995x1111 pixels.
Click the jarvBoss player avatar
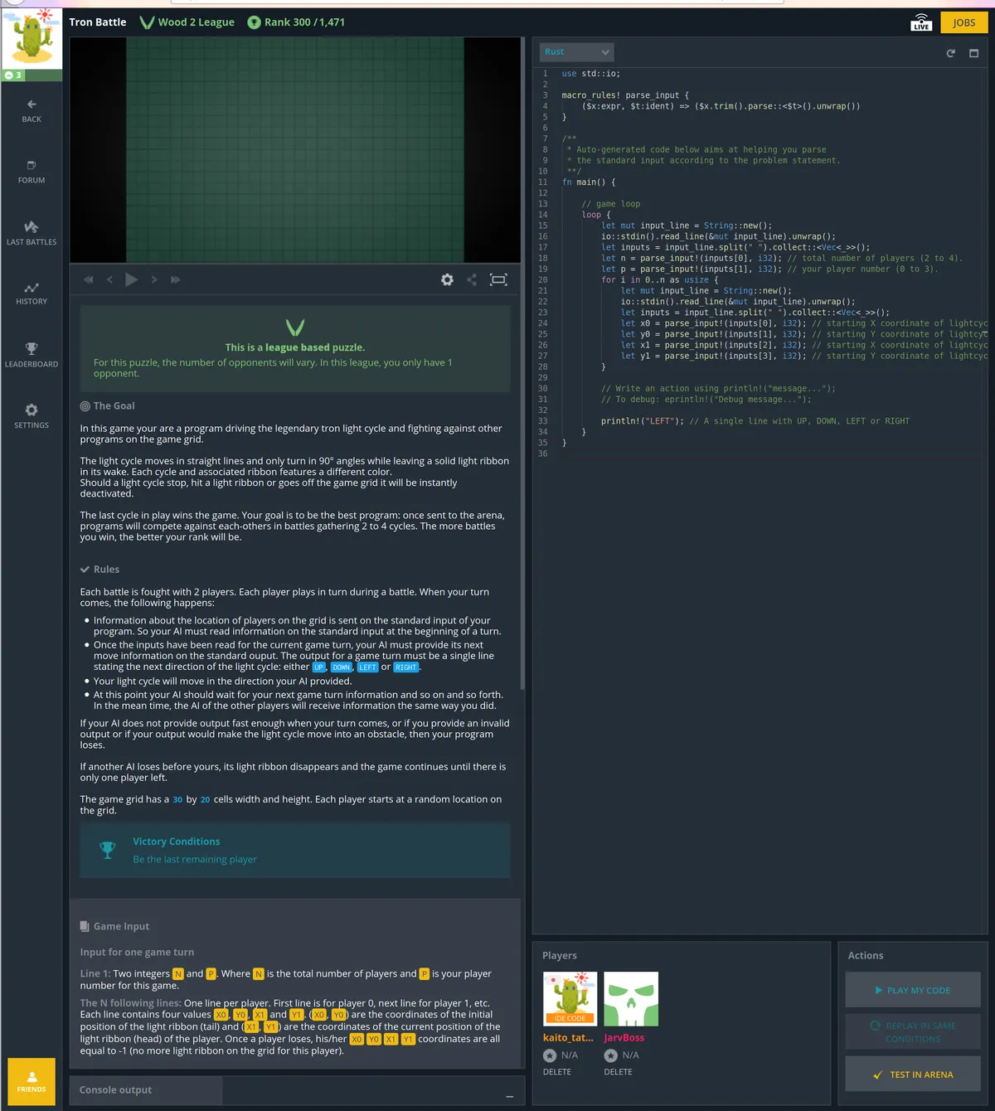tap(631, 999)
